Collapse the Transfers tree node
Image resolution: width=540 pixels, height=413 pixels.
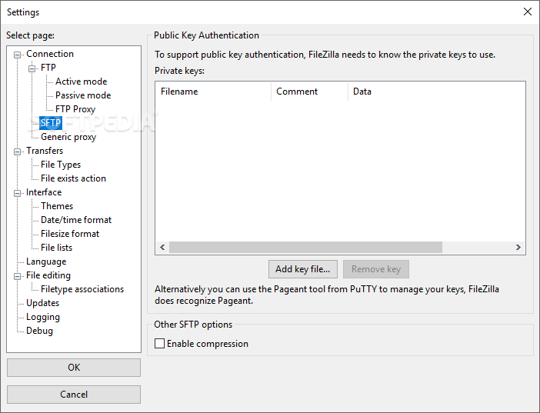[x=17, y=152]
